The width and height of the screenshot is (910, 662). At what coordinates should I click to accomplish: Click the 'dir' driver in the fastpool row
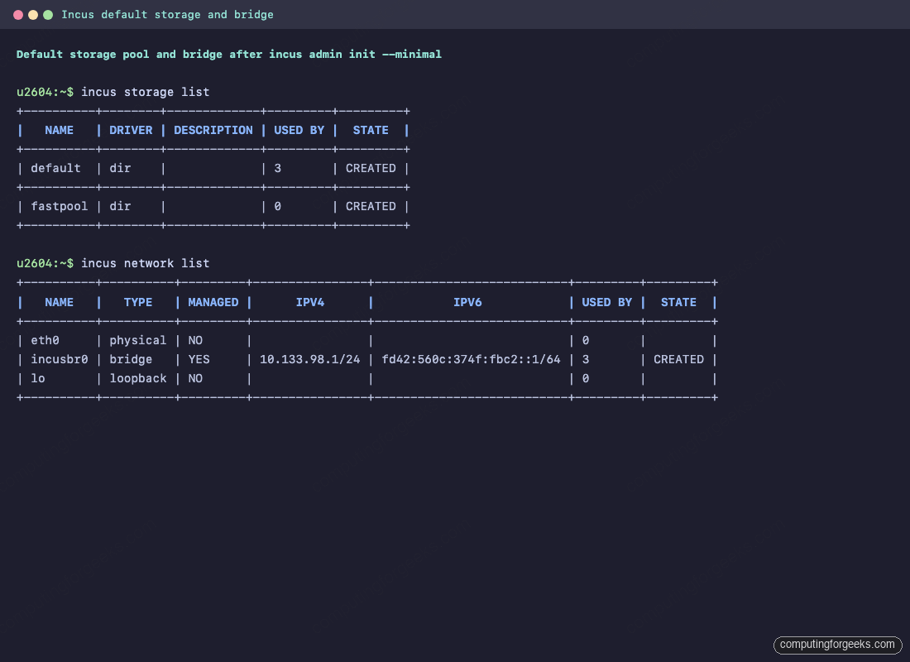(120, 207)
